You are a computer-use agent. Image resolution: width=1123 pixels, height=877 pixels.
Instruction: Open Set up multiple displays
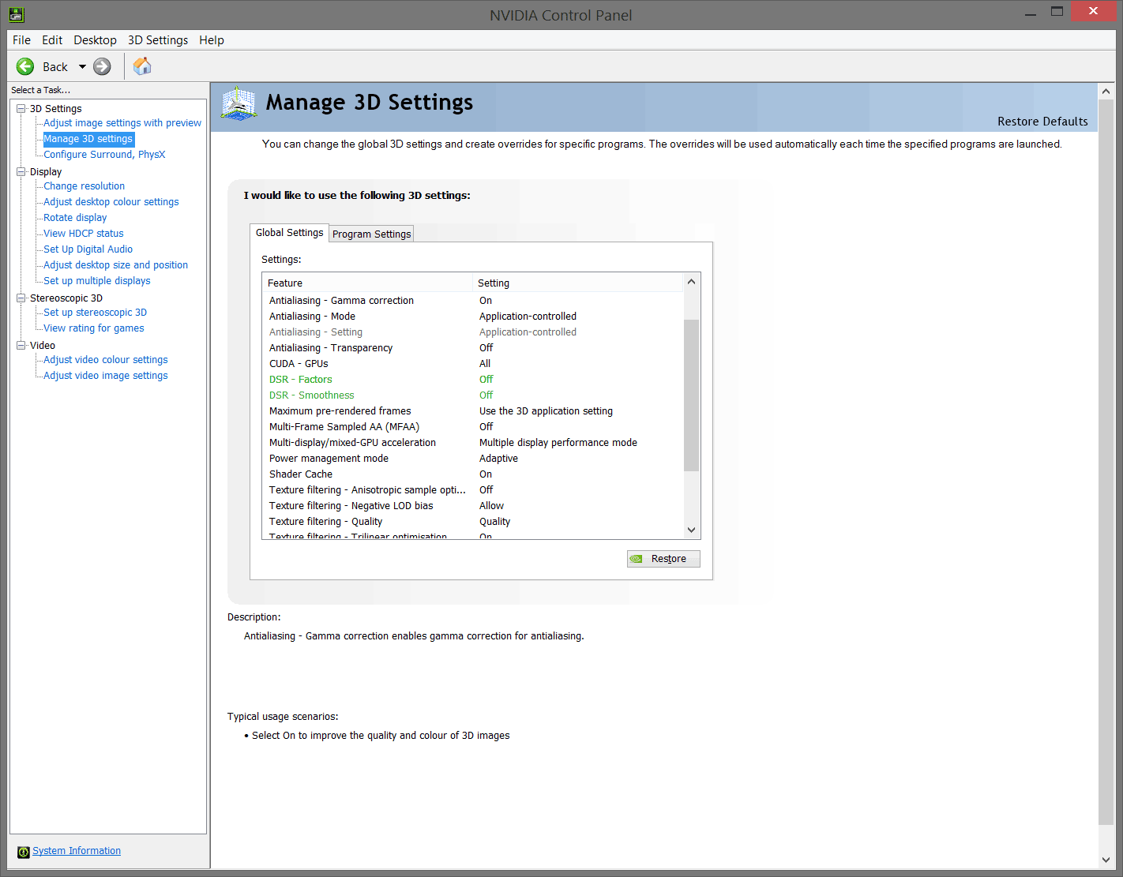(x=96, y=281)
